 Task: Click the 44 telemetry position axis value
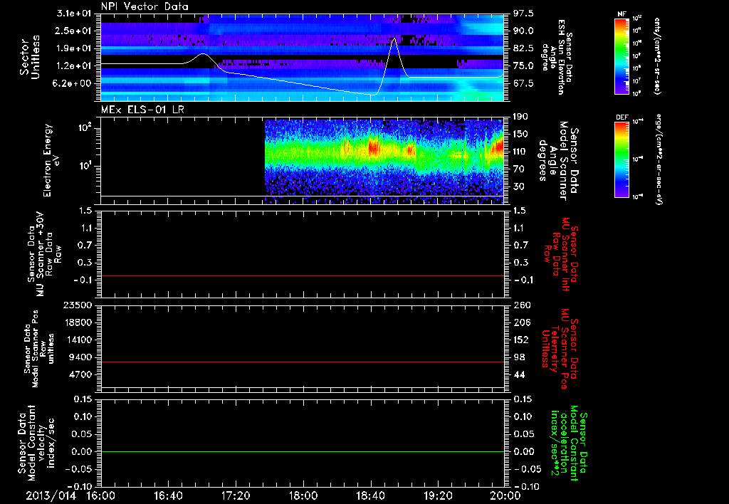[x=519, y=374]
